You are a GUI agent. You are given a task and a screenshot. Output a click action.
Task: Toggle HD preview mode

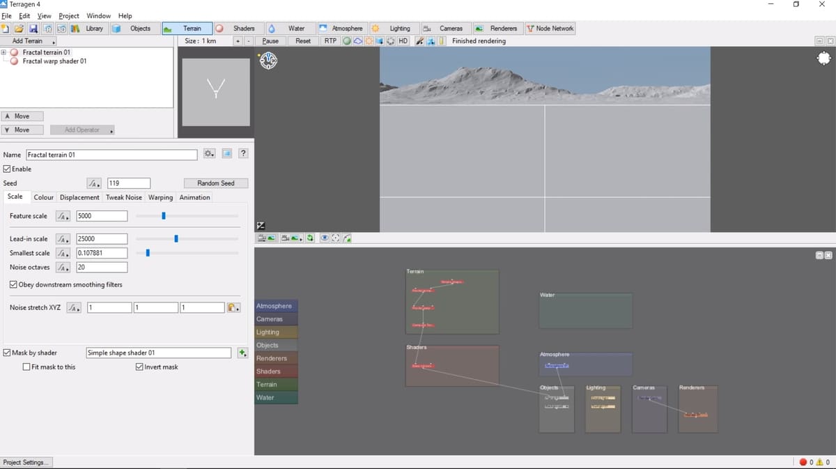coord(403,41)
